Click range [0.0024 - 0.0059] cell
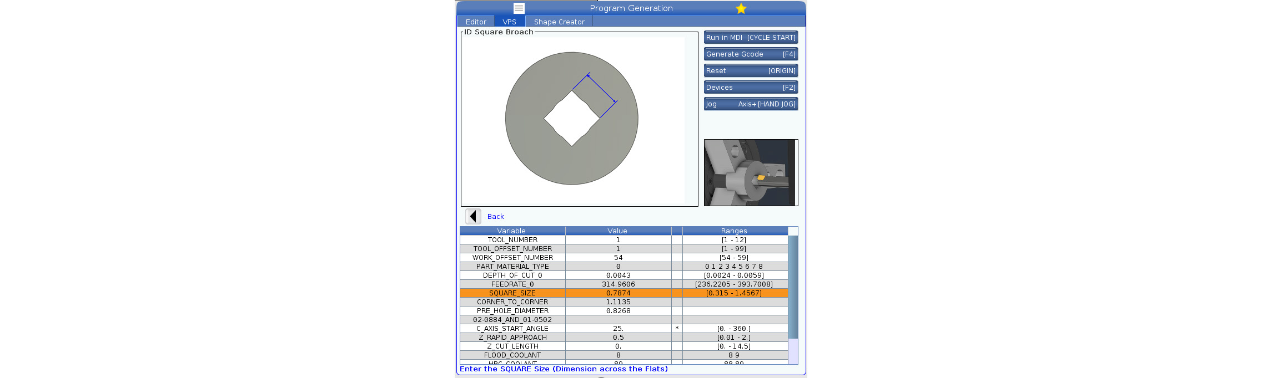This screenshot has width=1262, height=378. point(735,275)
